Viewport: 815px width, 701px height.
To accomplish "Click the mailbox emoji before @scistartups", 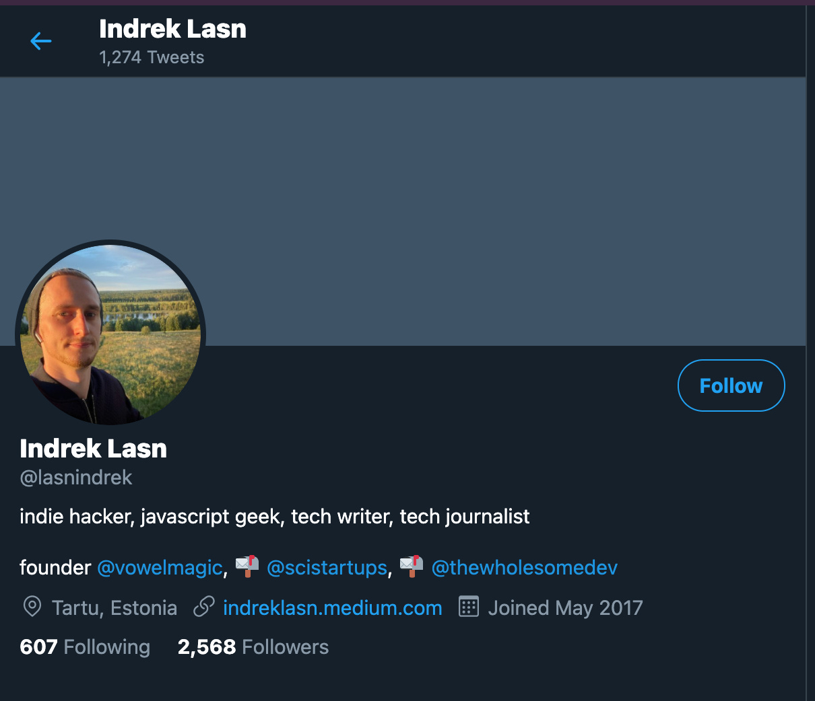I will click(247, 566).
